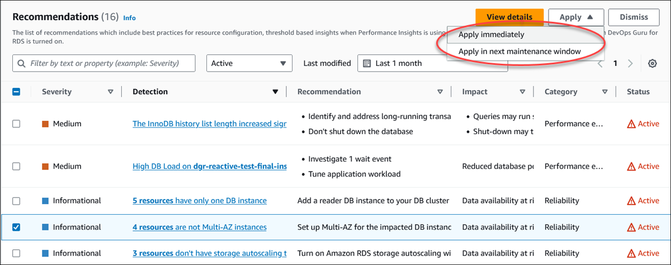Image resolution: width=671 pixels, height=265 pixels.
Task: Sort by the Recommendation column arrow
Action: pyautogui.click(x=440, y=92)
